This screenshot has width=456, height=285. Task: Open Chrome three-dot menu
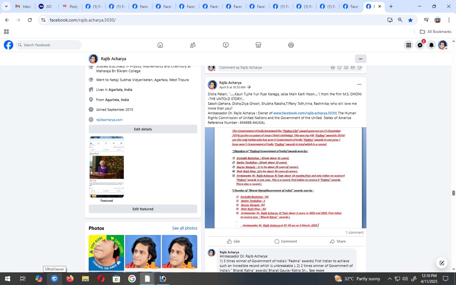point(449,20)
